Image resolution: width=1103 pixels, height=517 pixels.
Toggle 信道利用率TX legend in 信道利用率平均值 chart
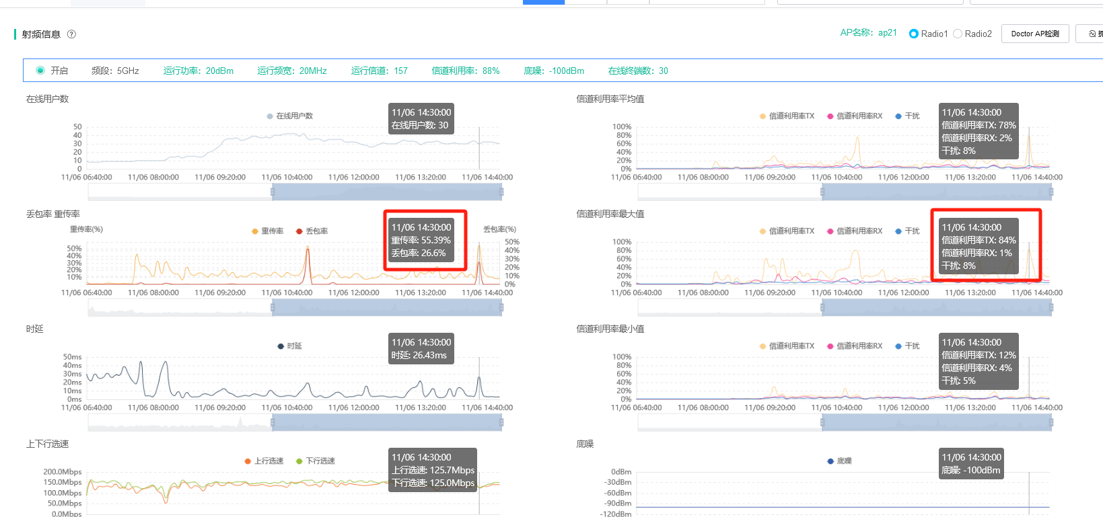787,116
